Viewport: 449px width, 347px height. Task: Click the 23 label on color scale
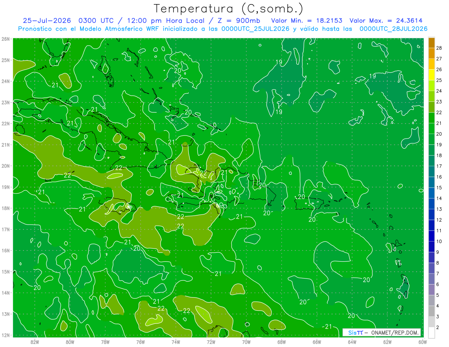click(x=439, y=102)
